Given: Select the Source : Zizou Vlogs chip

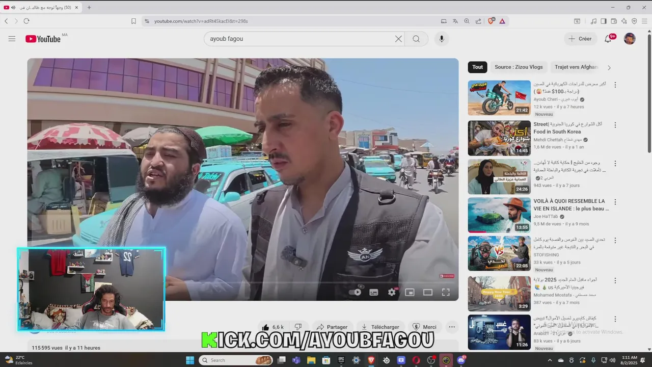Looking at the screenshot, I should pos(519,67).
